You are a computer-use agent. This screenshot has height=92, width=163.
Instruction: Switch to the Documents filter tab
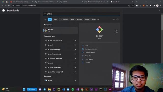(x=64, y=19)
